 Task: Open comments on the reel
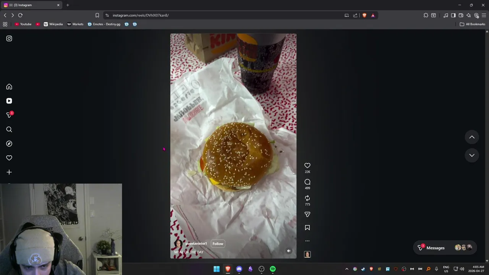pyautogui.click(x=308, y=182)
